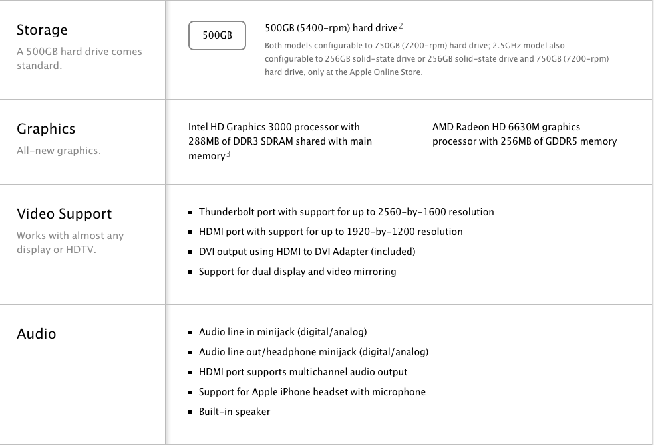Image resolution: width=654 pixels, height=445 pixels.
Task: Select the dual display and mirroring bullet
Action: tap(297, 272)
